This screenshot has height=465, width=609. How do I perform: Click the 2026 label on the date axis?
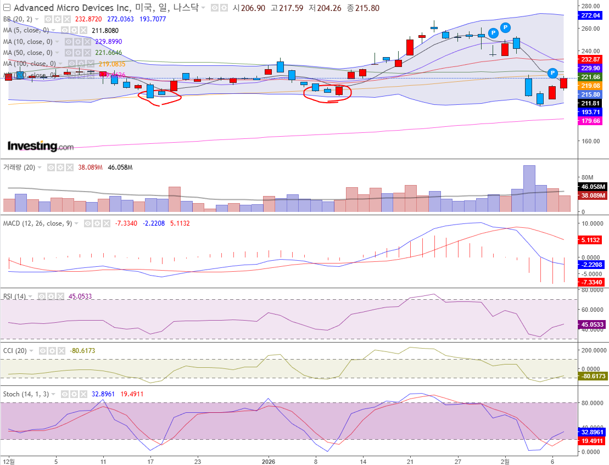point(269,462)
